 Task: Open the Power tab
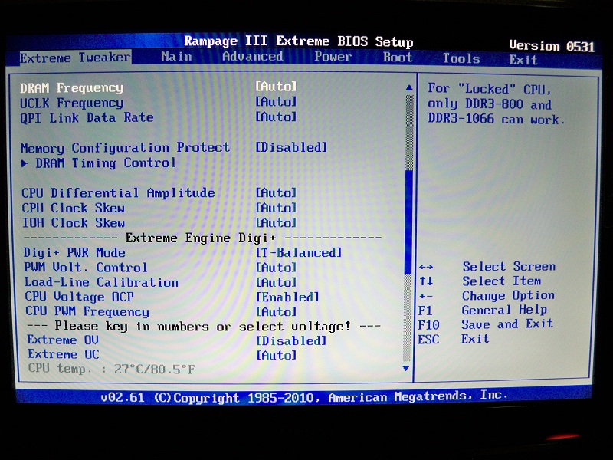tap(333, 56)
